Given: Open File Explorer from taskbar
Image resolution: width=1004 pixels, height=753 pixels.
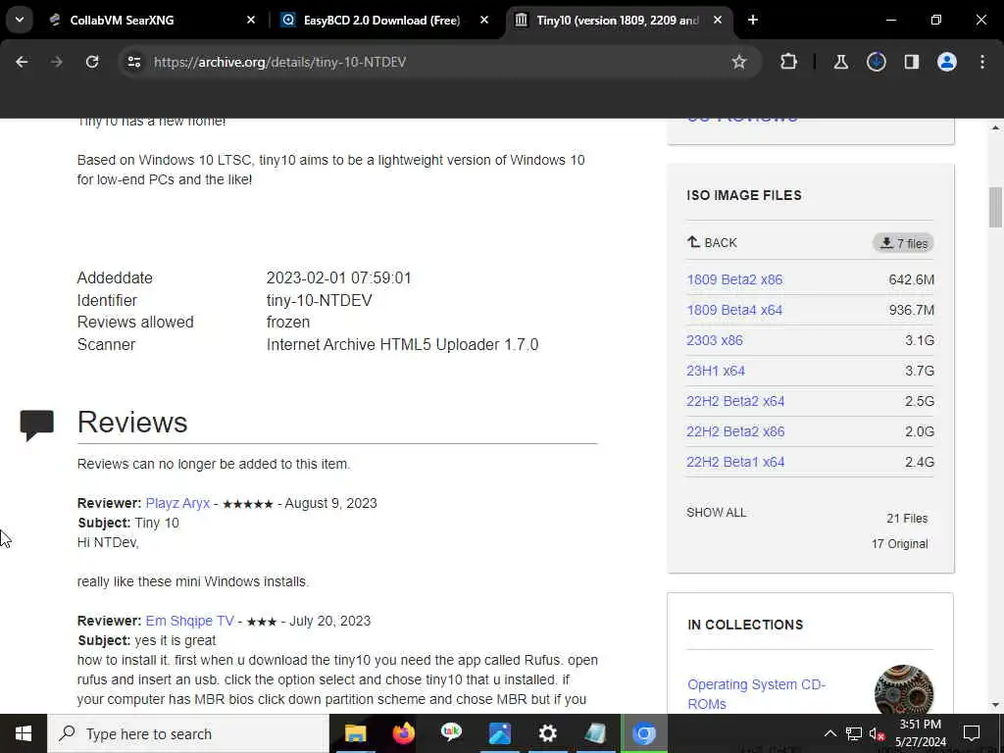Looking at the screenshot, I should point(355,733).
